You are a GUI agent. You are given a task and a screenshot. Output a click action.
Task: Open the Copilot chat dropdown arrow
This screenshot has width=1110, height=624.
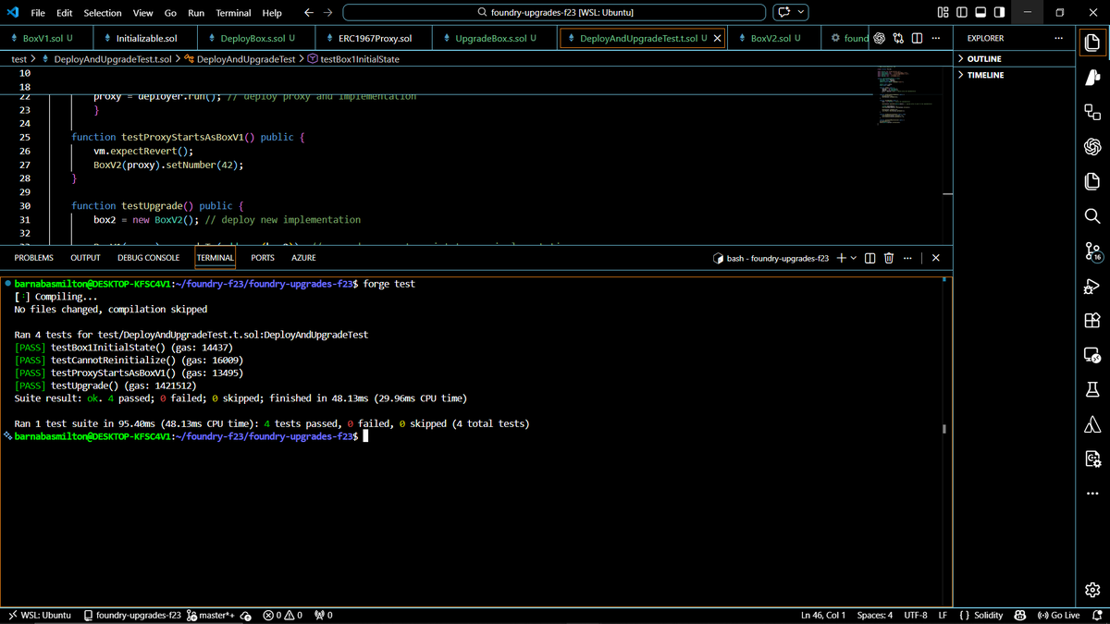[x=801, y=13]
